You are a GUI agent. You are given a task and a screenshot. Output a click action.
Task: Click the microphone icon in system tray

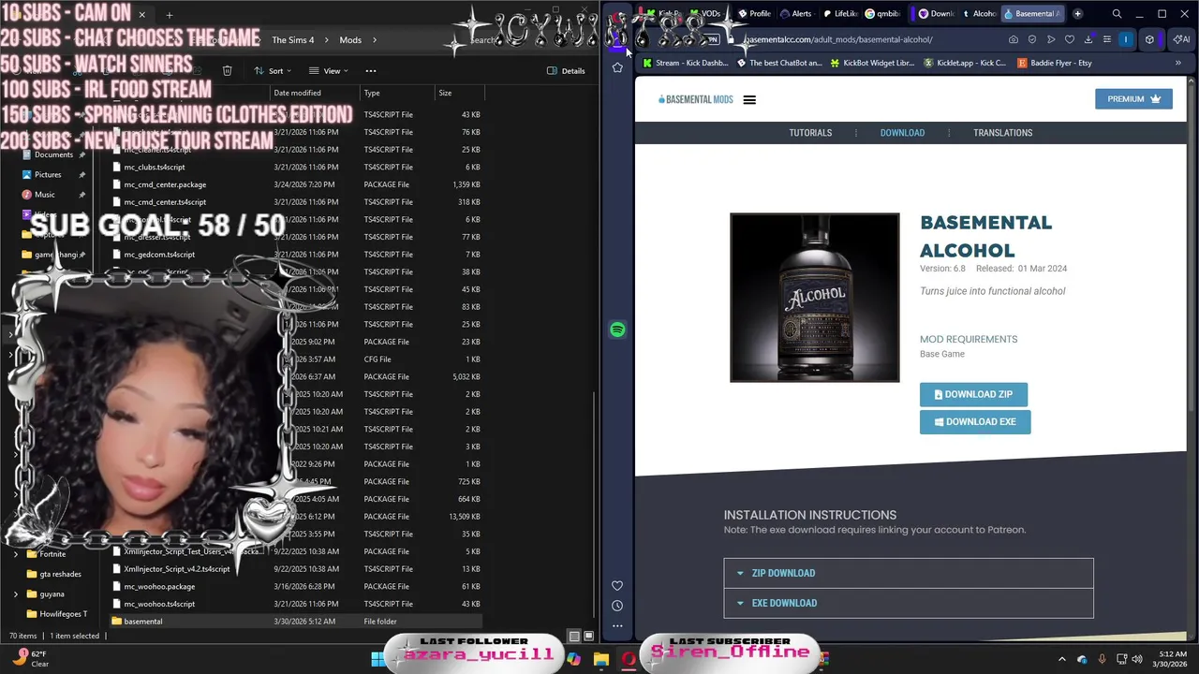click(x=1102, y=659)
